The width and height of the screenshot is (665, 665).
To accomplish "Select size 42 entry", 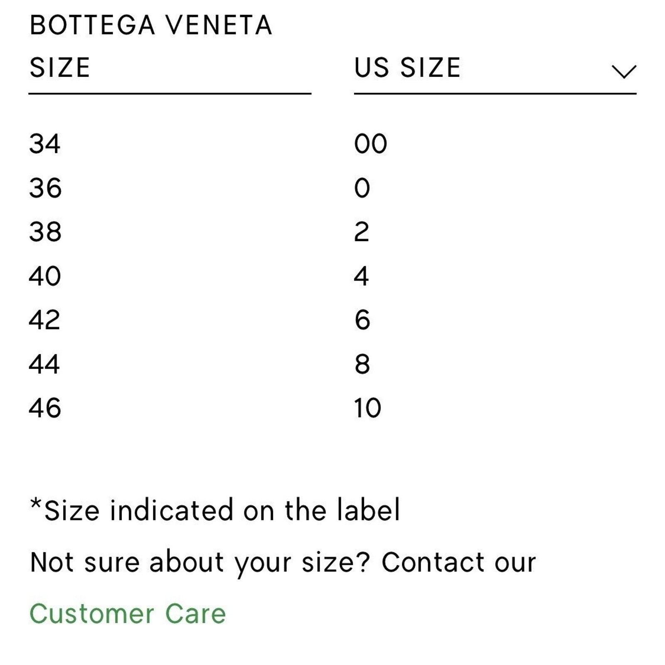I will point(45,320).
